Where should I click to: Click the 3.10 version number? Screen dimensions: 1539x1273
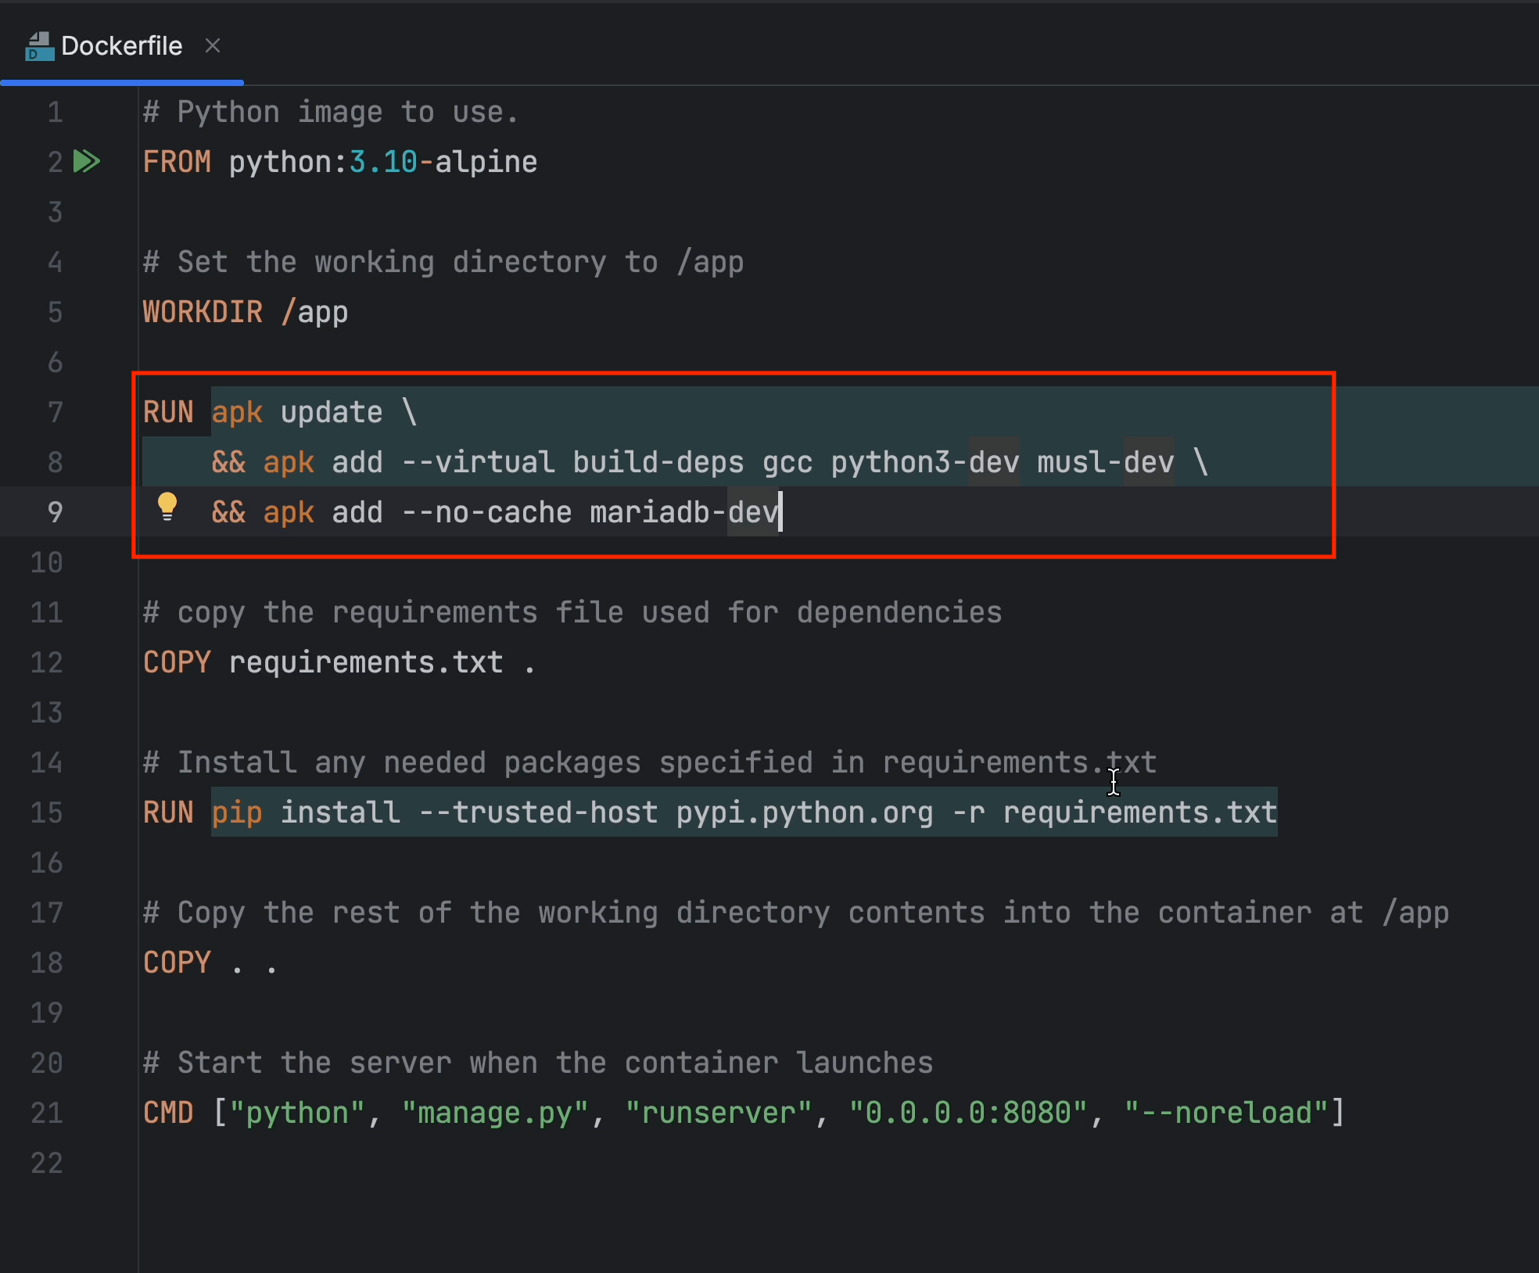tap(383, 162)
